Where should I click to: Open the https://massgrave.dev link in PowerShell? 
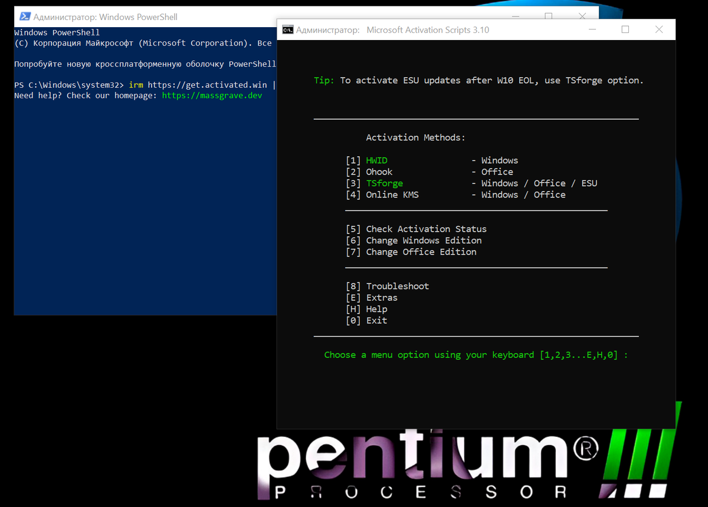pyautogui.click(x=212, y=95)
